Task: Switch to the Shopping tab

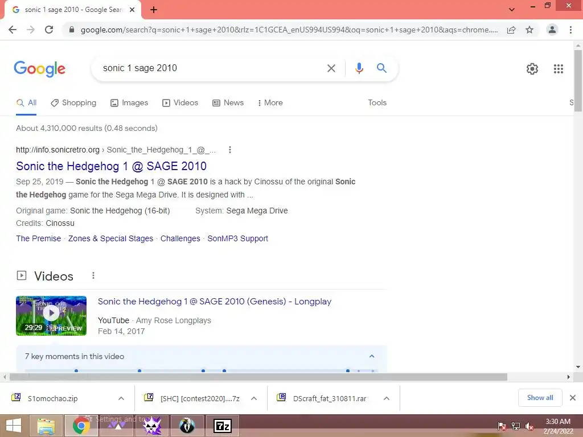Action: coord(73,103)
